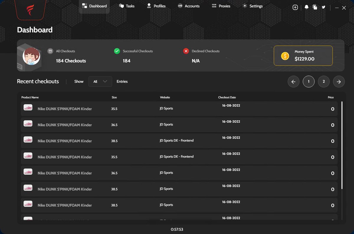Switch to the Tasks tab
The height and width of the screenshot is (234, 354).
tap(127, 6)
